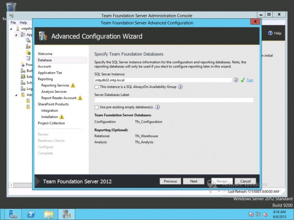Check 'This instance is a SQL AlwaysOn Availability Group'
Image resolution: width=294 pixels, height=220 pixels.
click(x=96, y=87)
